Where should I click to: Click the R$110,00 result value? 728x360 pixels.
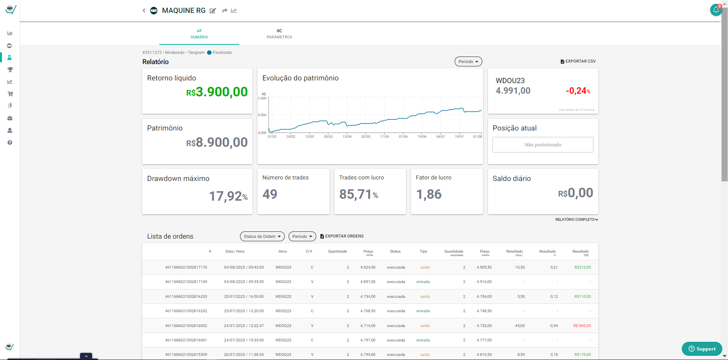[582, 297]
